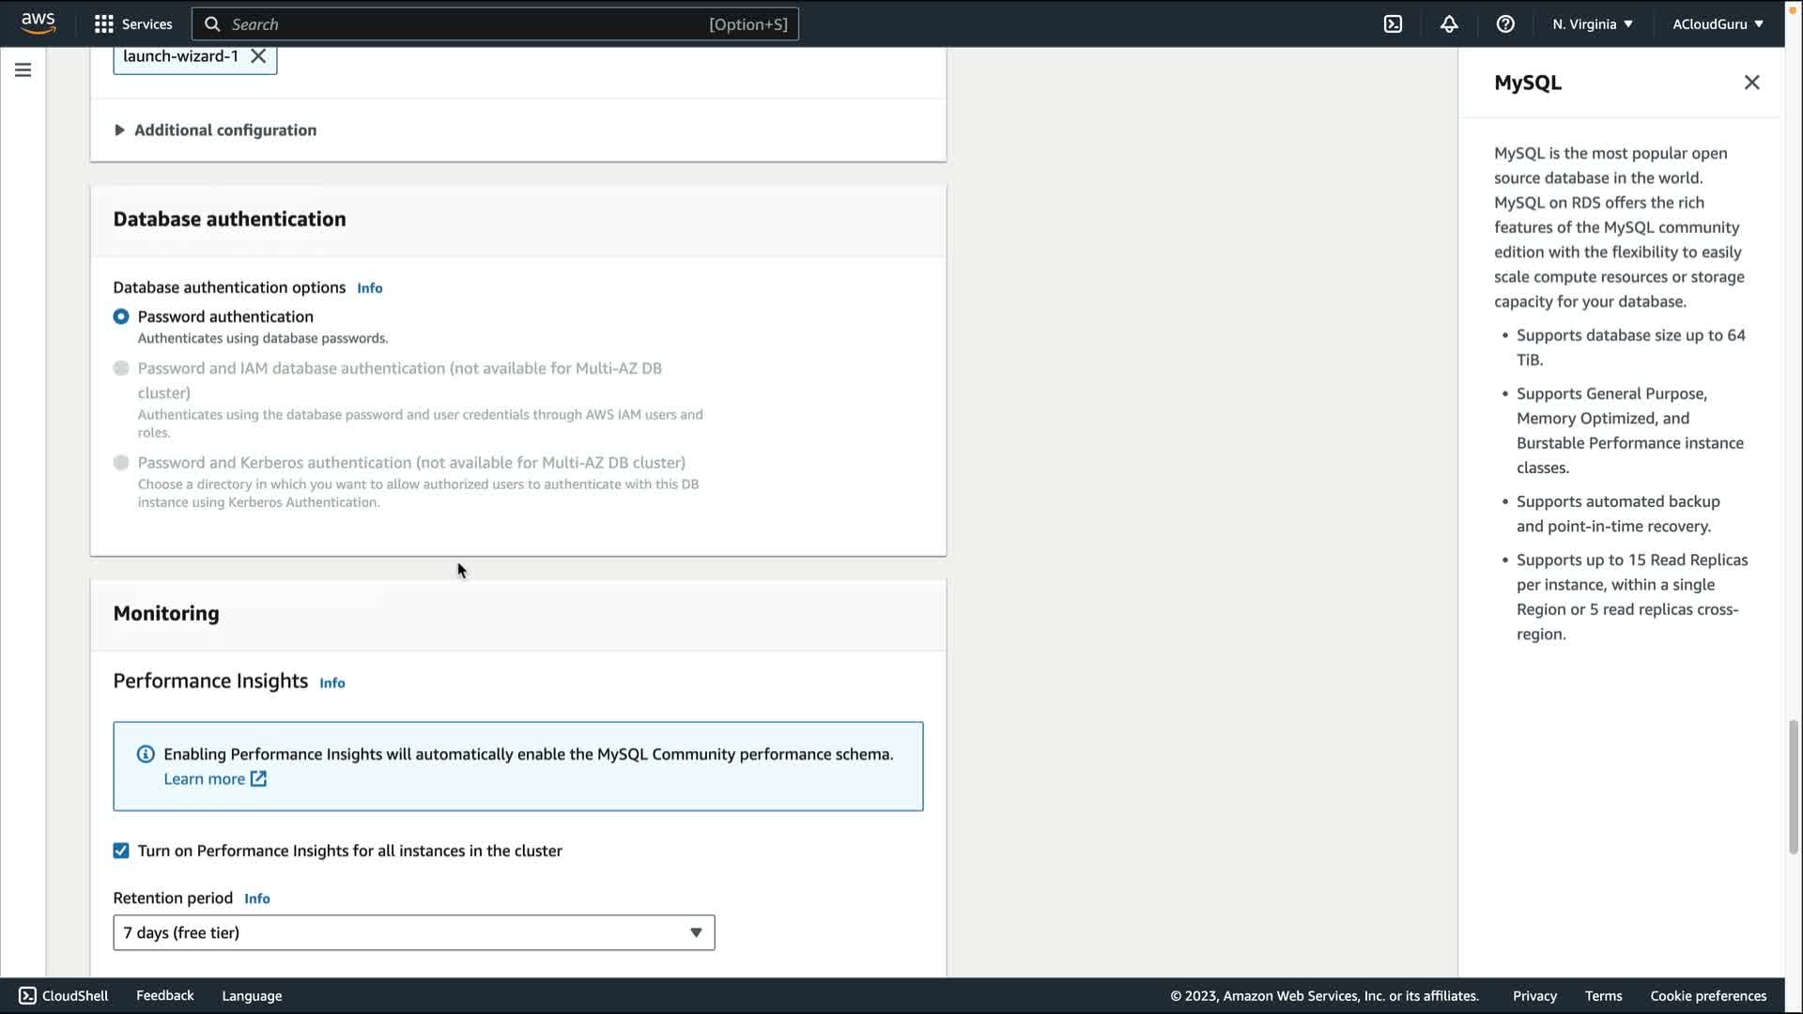Screen dimensions: 1803x1014
Task: Close the MySQL info panel
Action: tap(1751, 83)
